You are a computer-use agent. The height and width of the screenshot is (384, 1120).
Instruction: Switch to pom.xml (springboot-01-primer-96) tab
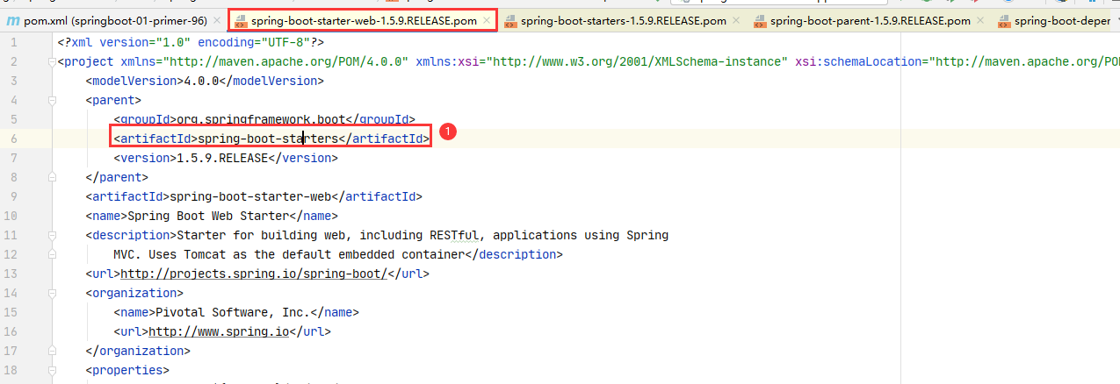coord(114,21)
